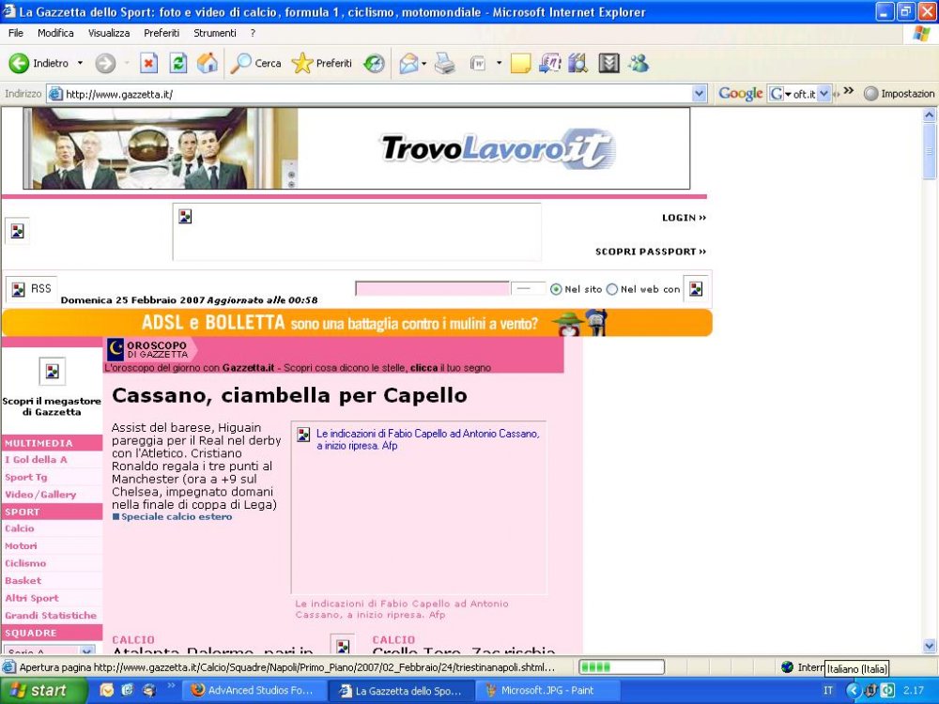Image resolution: width=939 pixels, height=704 pixels.
Task: Click the SCOPRI PASSPORT link
Action: pos(652,251)
